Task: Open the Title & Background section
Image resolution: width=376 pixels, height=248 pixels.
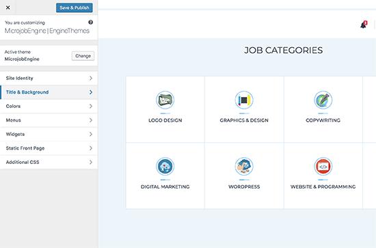Action: coord(49,92)
